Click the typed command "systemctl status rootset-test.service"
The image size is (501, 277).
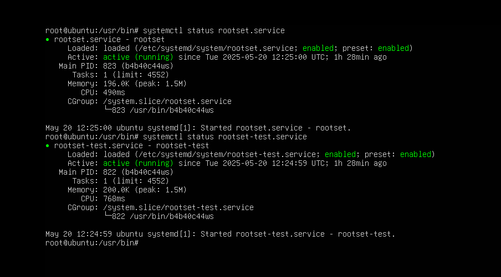[x=224, y=137]
